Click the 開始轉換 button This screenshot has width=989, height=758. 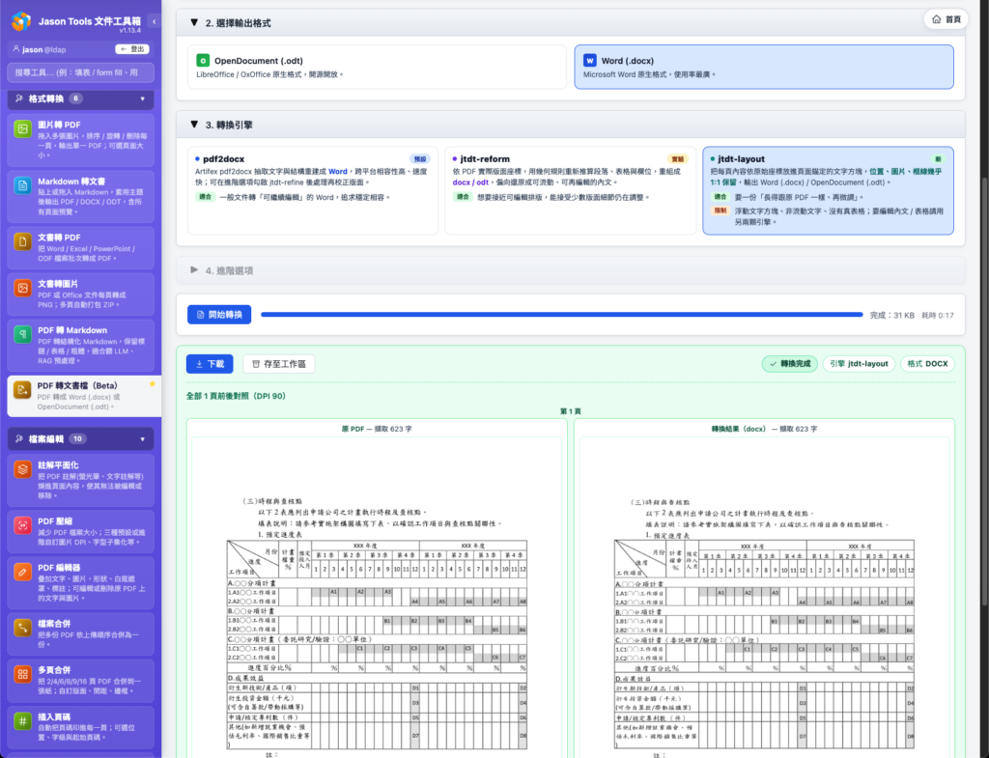[219, 315]
